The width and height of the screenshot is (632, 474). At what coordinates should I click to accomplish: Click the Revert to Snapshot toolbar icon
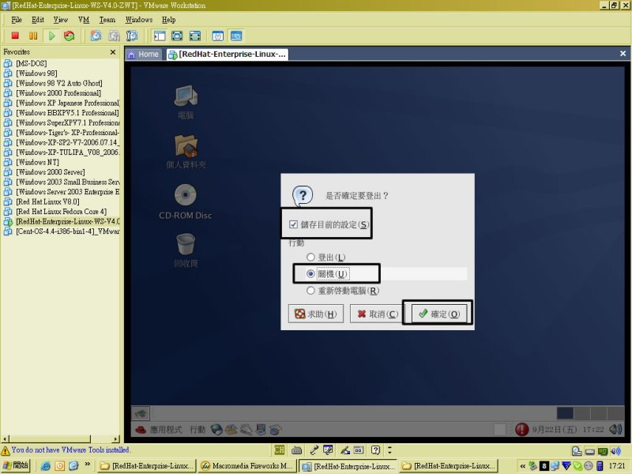point(114,36)
